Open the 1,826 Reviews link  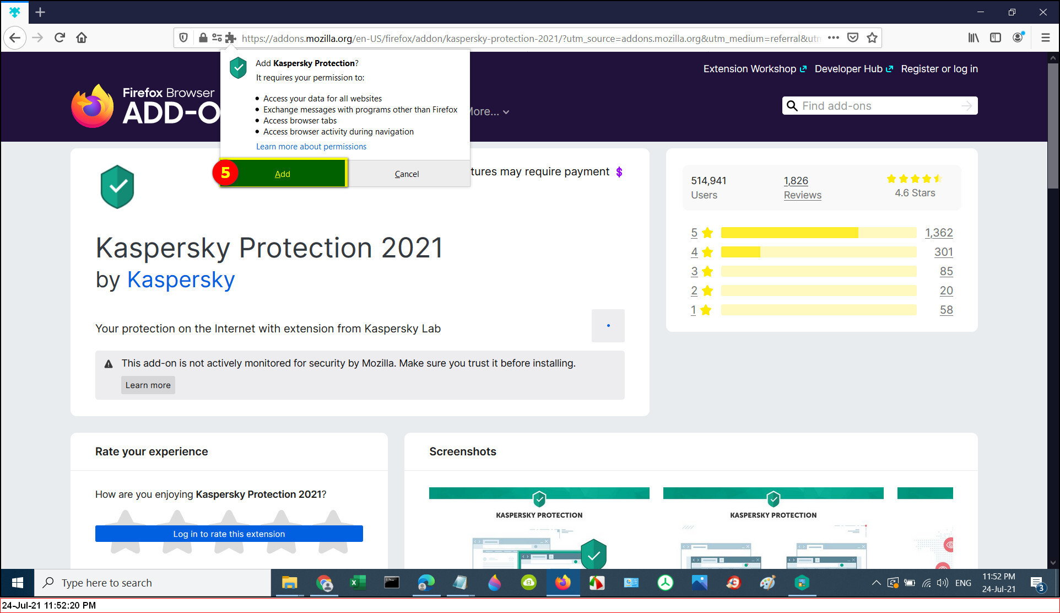point(802,187)
